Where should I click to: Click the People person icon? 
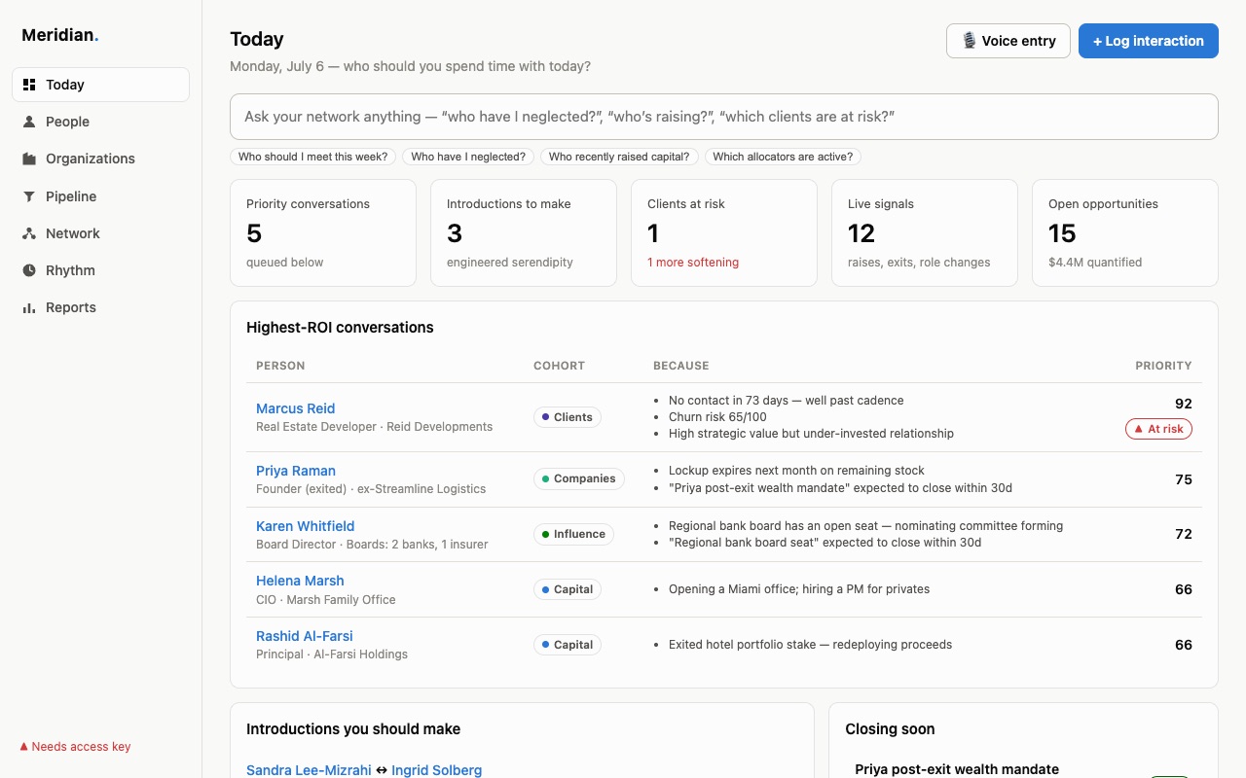29,122
